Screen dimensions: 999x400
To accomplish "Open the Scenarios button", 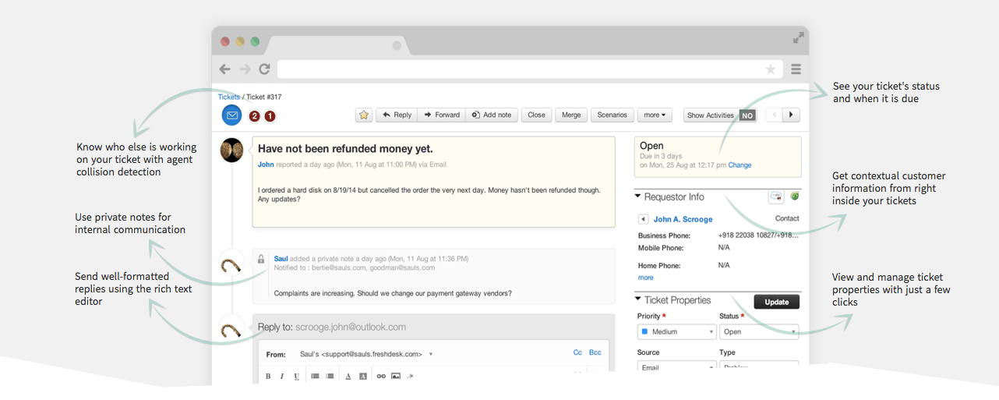I will pos(612,115).
